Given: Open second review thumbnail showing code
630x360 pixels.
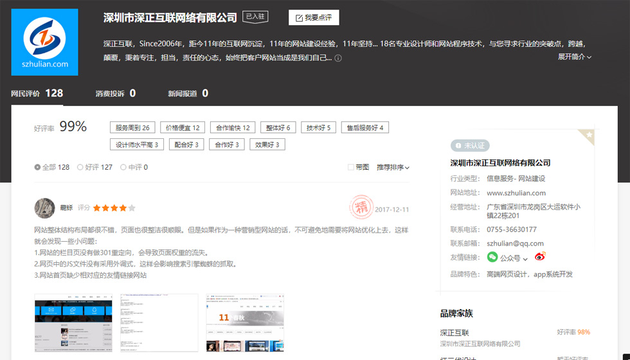Looking at the screenshot, I should point(159,323).
